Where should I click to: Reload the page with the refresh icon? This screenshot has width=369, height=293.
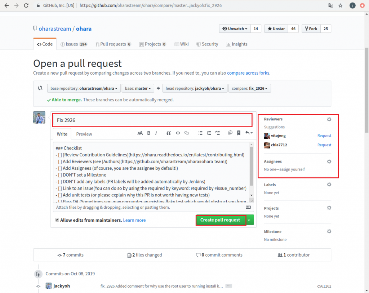(26, 5)
